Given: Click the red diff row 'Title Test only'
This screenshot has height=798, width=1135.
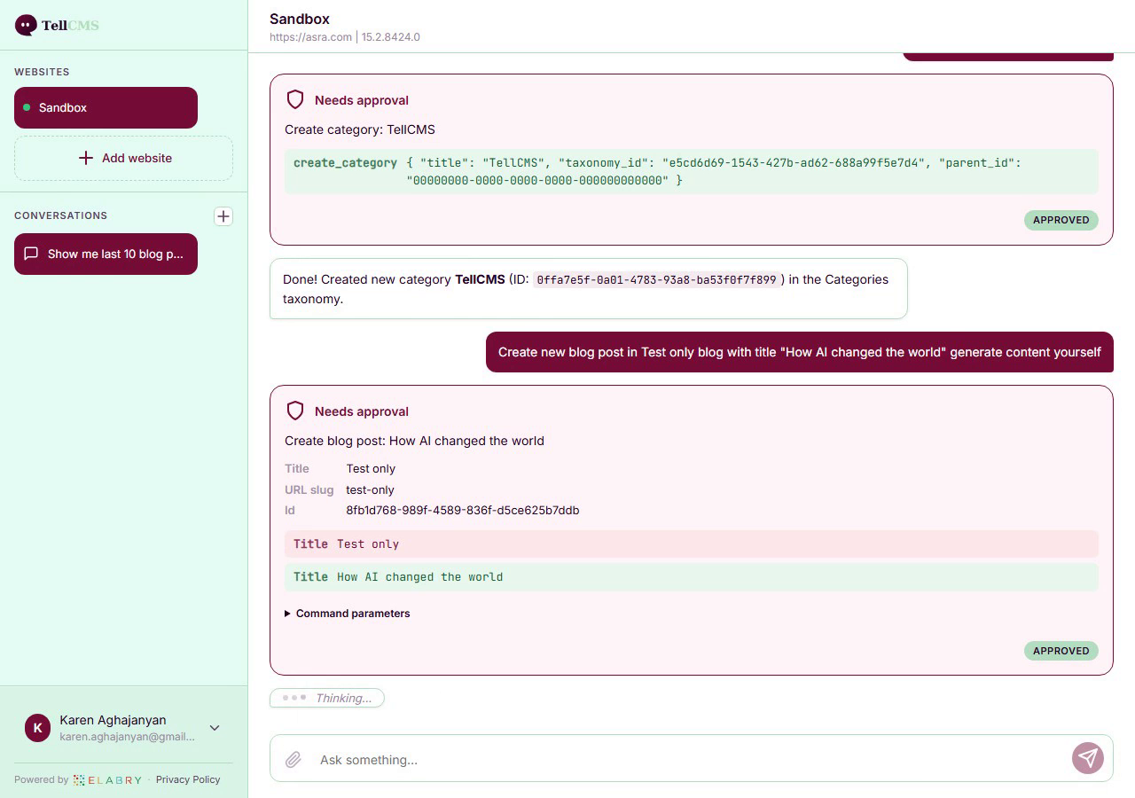Looking at the screenshot, I should click(692, 544).
